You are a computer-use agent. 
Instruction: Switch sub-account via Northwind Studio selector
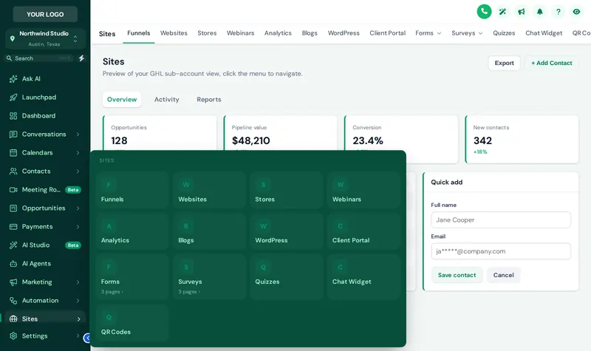tap(45, 38)
